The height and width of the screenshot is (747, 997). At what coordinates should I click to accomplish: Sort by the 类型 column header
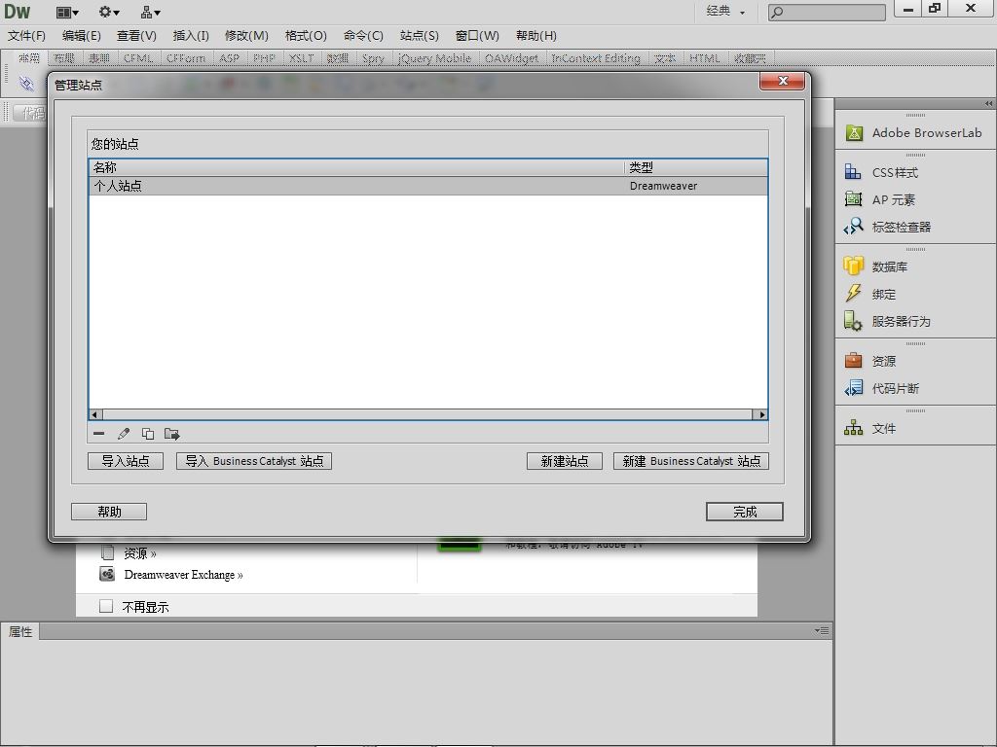695,167
